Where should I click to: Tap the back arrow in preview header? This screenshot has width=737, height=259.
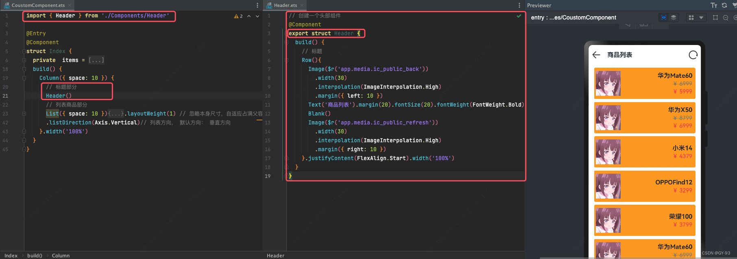click(596, 55)
